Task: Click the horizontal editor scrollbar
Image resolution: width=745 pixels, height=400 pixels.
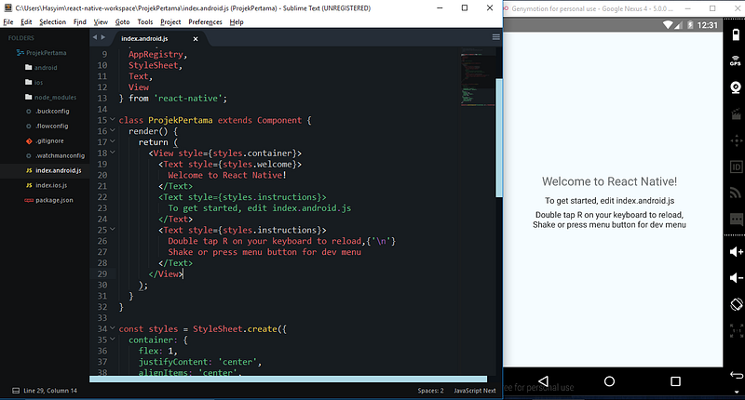Action: pyautogui.click(x=289, y=379)
